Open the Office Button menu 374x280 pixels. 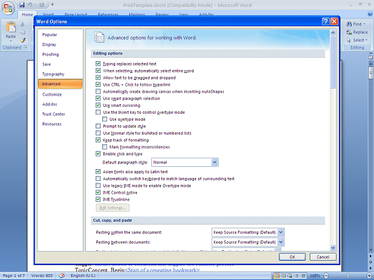click(8, 8)
